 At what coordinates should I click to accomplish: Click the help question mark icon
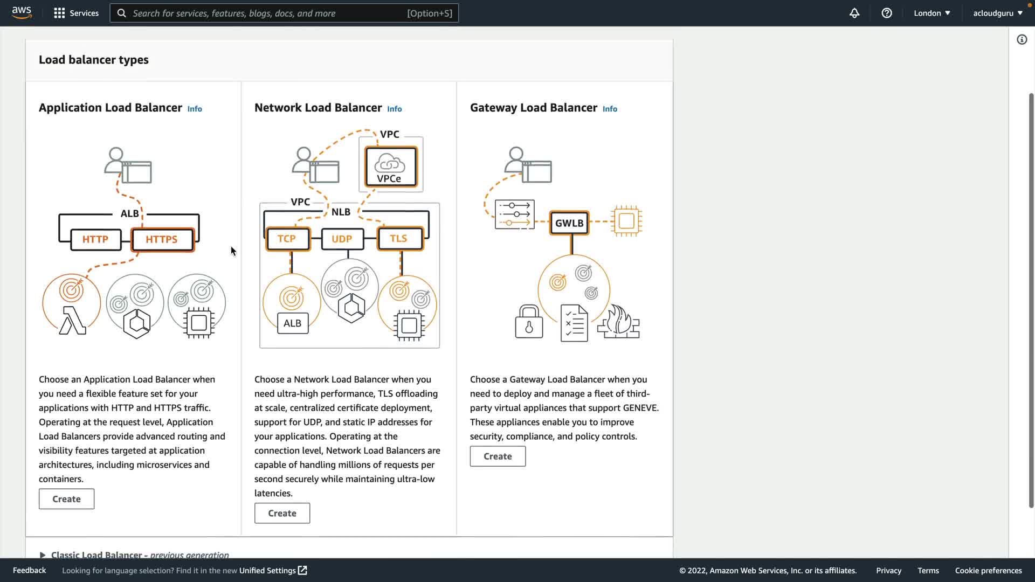[887, 13]
